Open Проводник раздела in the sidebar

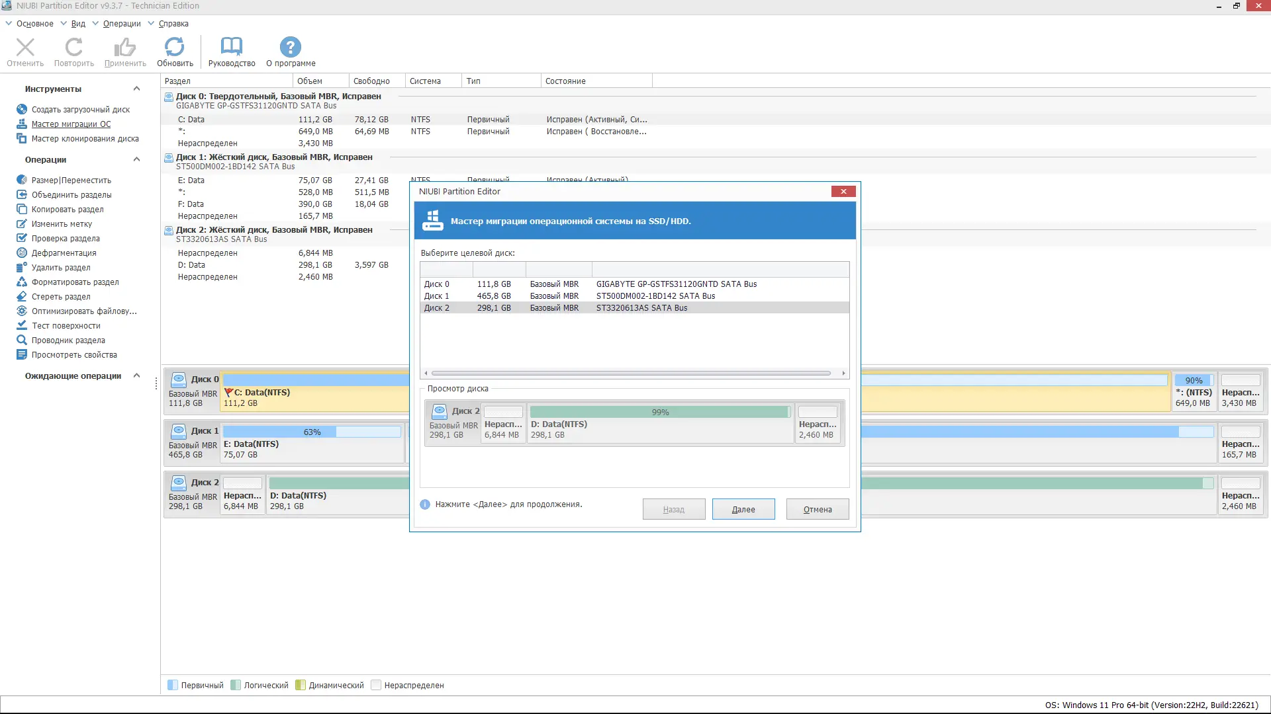pyautogui.click(x=68, y=340)
